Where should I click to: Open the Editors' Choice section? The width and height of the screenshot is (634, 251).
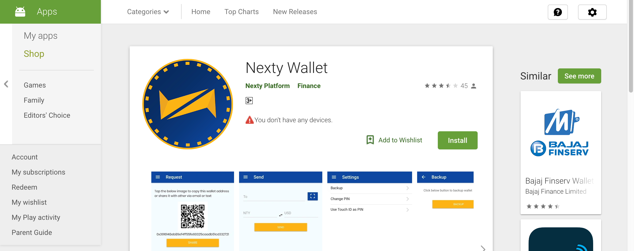click(x=47, y=115)
